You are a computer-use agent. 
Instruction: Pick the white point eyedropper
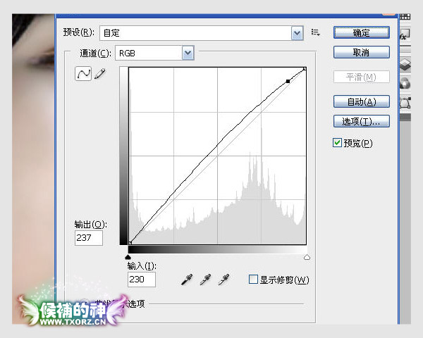point(223,280)
